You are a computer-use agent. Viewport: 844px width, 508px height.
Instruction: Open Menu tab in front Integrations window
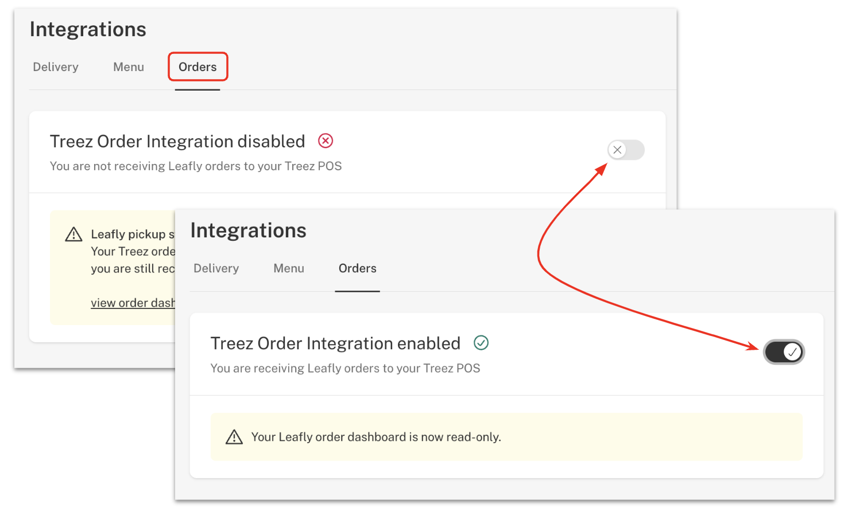(x=289, y=268)
